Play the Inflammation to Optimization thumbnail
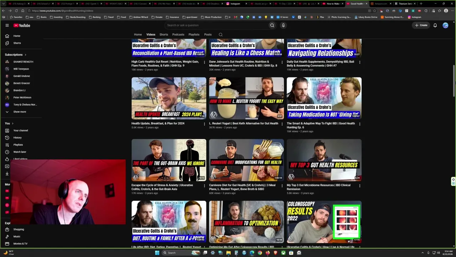Image resolution: width=456 pixels, height=257 pixels. 247,222
